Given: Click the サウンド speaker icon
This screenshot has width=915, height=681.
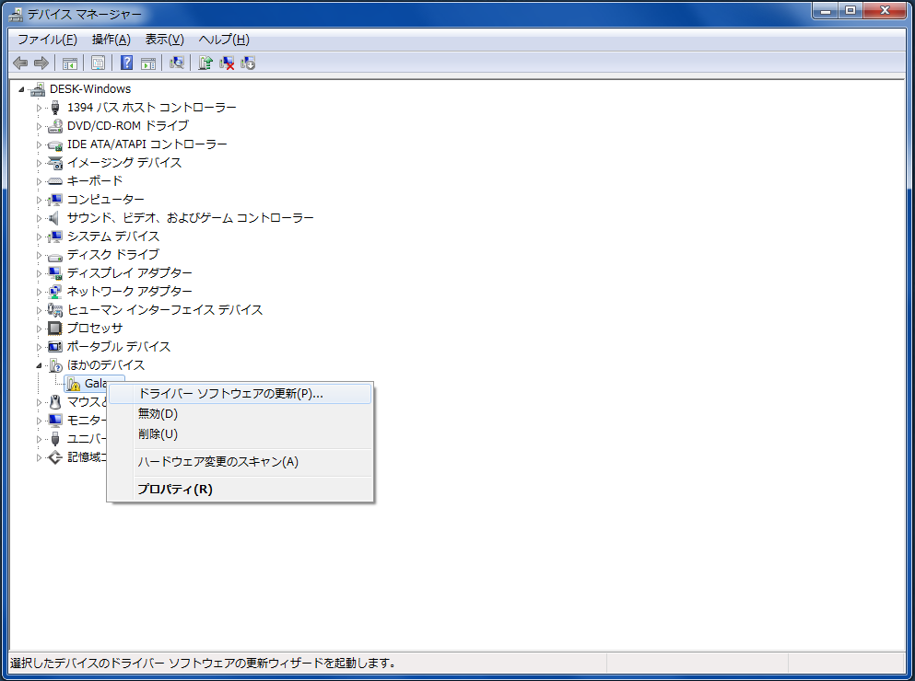Looking at the screenshot, I should pyautogui.click(x=55, y=218).
